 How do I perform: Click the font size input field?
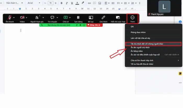(x=50, y=3)
